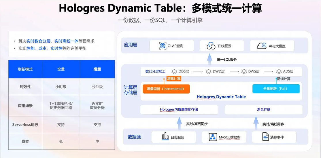
Task: Select the 湖仓存储 box
Action: [x=264, y=110]
